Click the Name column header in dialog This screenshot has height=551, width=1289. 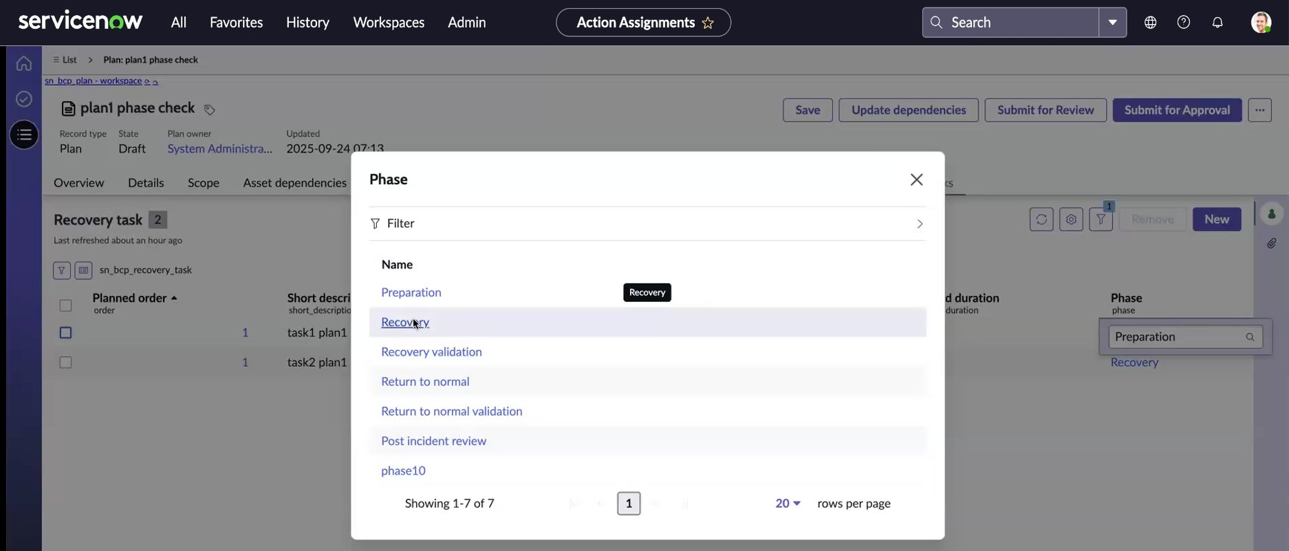tap(397, 265)
